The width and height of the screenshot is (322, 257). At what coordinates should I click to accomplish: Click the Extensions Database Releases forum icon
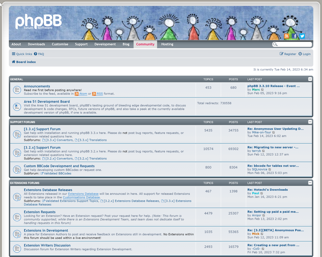pos(17,197)
